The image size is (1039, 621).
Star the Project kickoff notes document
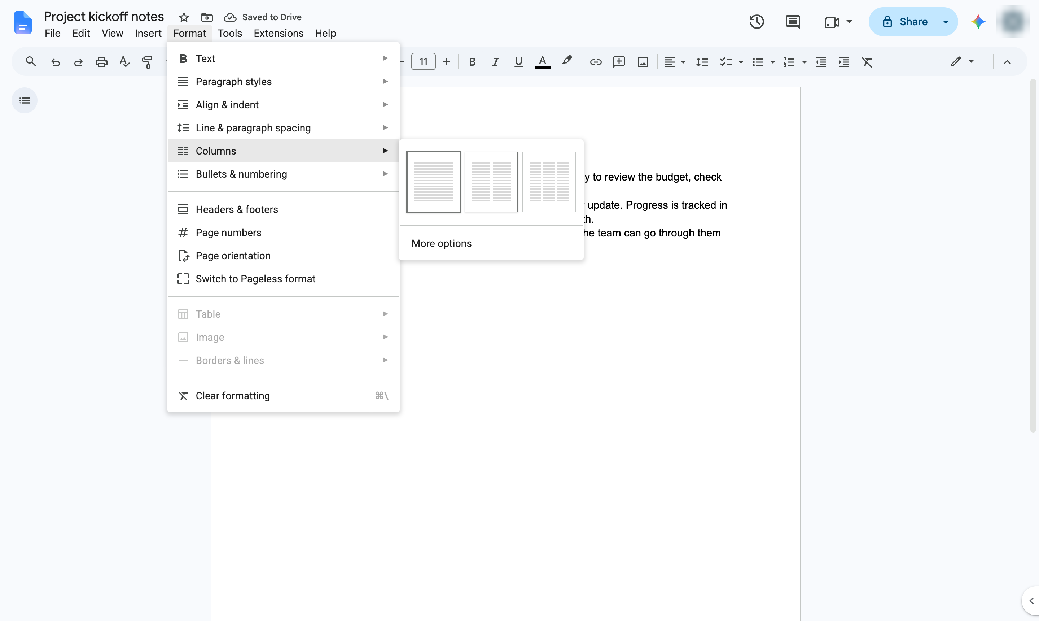point(184,17)
